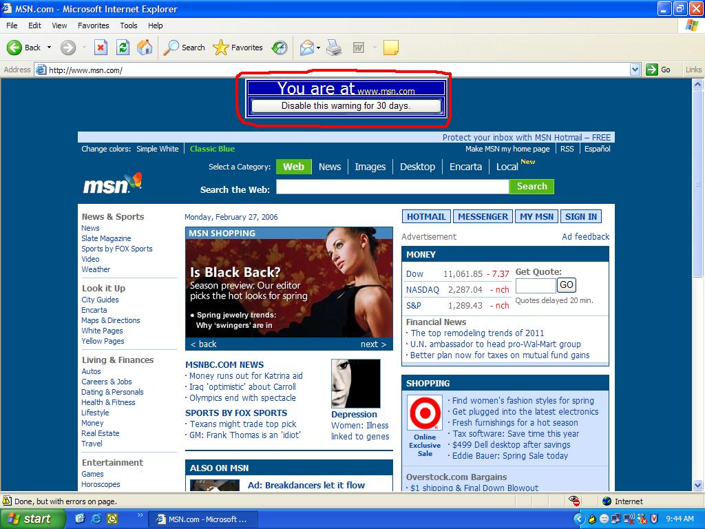Open the Favorites menu
The width and height of the screenshot is (705, 529).
coord(93,25)
